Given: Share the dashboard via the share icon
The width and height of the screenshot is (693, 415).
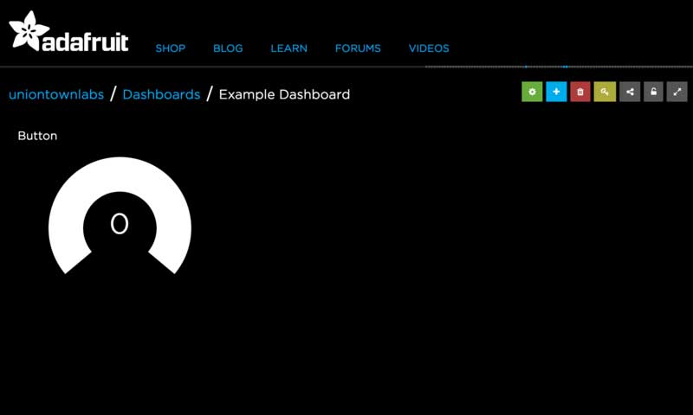Looking at the screenshot, I should (x=630, y=92).
